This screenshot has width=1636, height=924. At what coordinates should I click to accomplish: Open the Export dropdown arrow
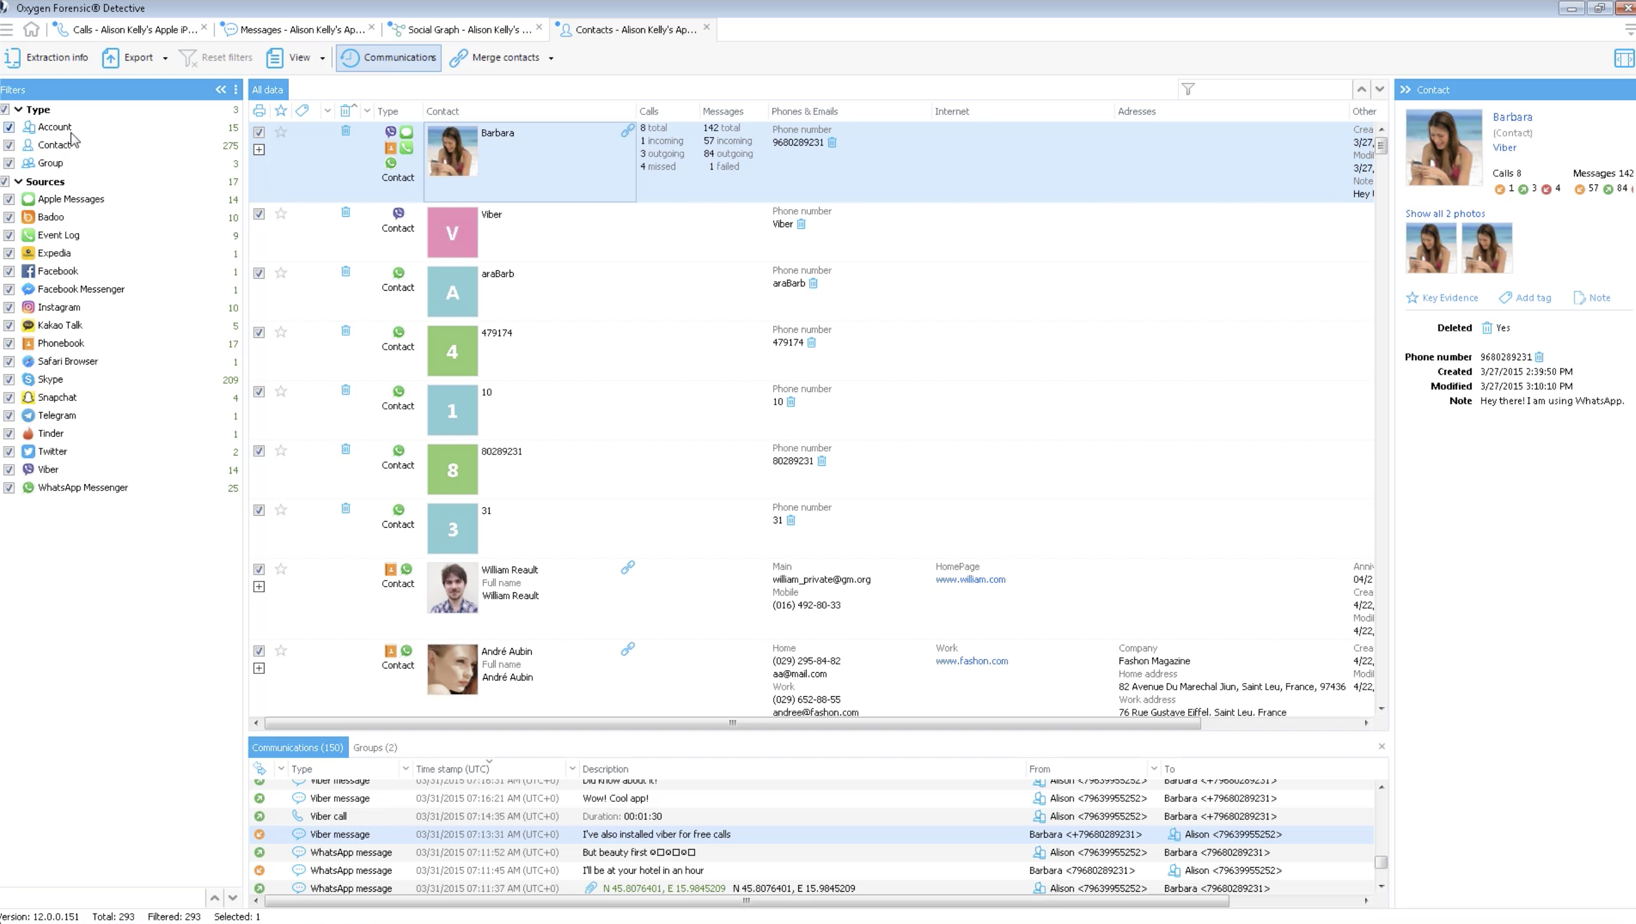click(165, 59)
